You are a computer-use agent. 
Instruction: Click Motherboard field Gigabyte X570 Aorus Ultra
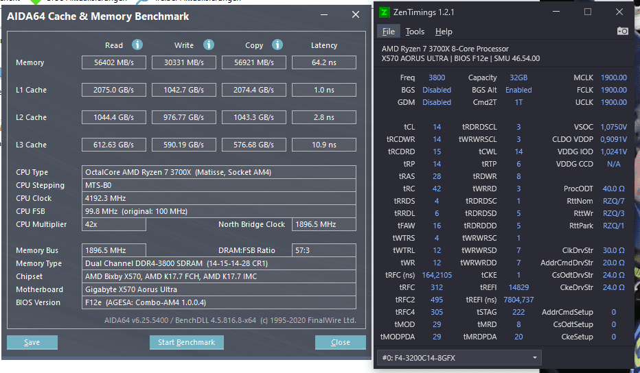tap(219, 289)
